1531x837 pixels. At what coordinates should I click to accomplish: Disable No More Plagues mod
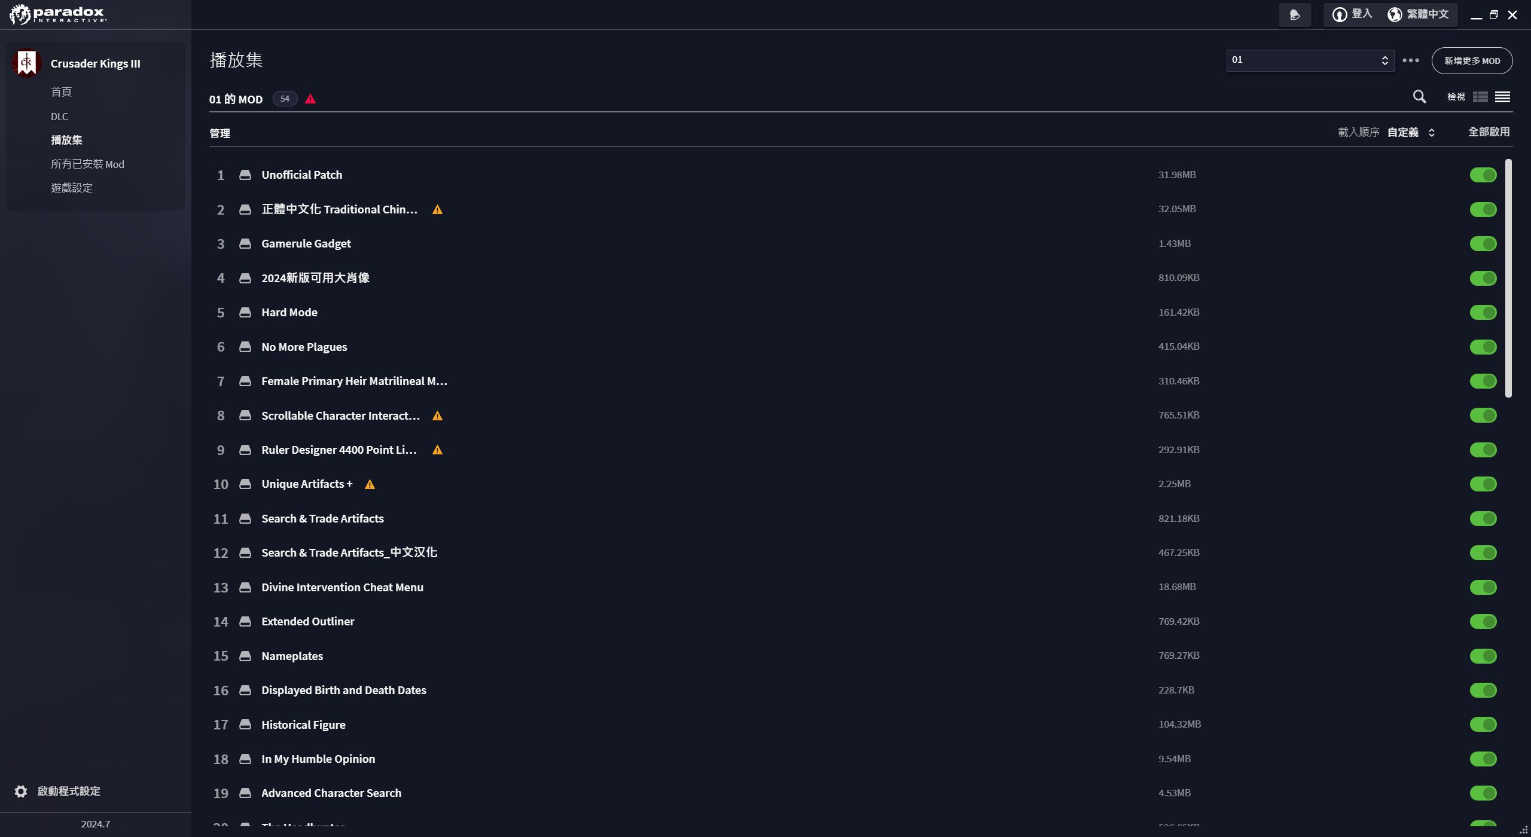(x=1483, y=347)
